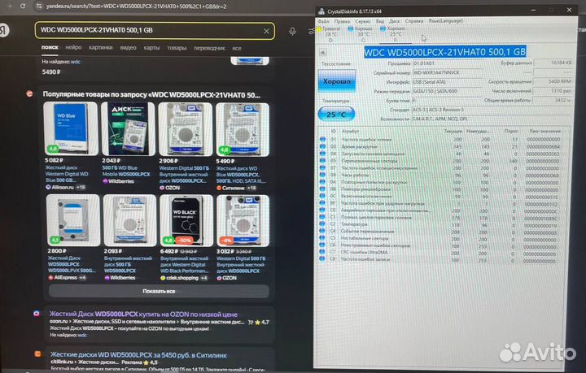Screen dimensions: 586x373
Task: Clear the Yandex search box with the X
Action: pos(266,32)
